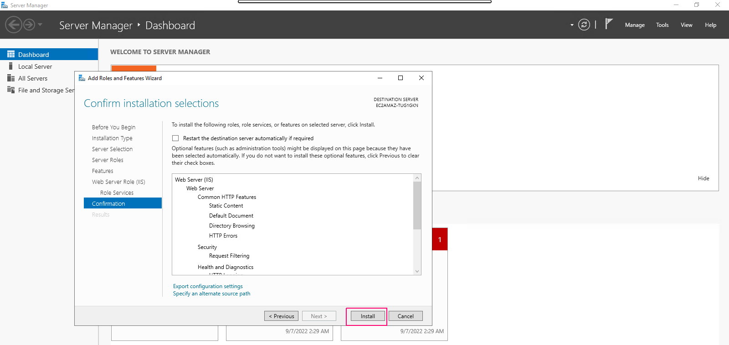Go to Features wizard step

click(103, 171)
